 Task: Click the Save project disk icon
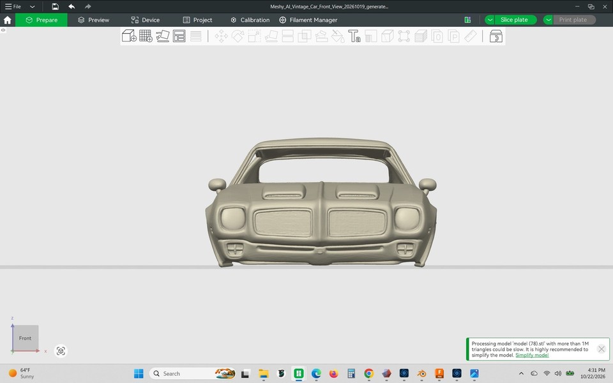click(x=55, y=6)
